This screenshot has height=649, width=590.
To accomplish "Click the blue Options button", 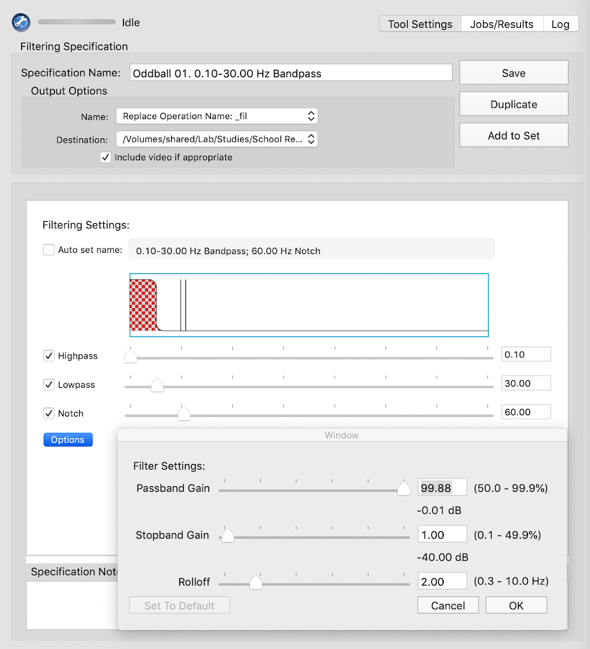I will tap(68, 440).
